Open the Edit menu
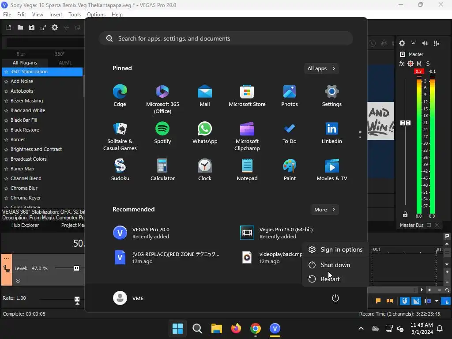452x339 pixels. click(22, 15)
